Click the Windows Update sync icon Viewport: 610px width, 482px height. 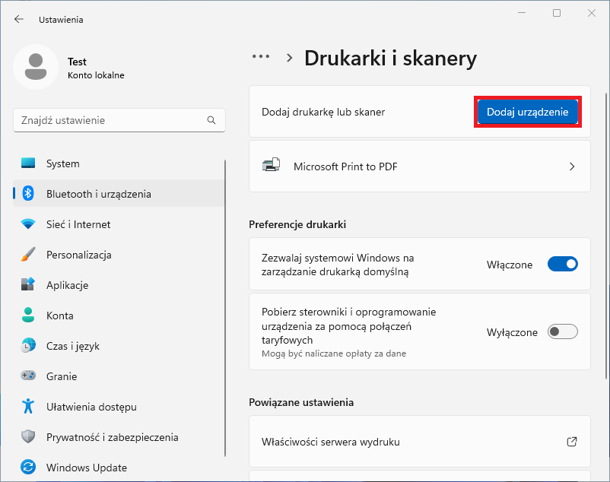[28, 467]
